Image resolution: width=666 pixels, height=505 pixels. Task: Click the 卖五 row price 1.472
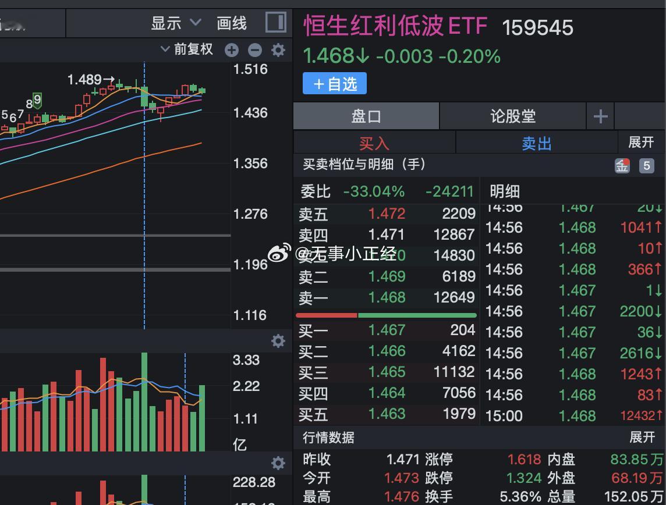pos(387,214)
